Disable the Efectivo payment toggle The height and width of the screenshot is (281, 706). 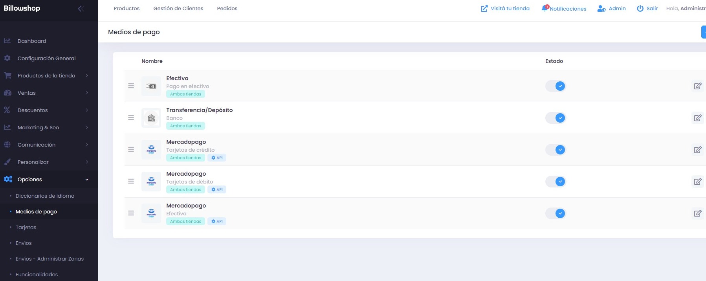pyautogui.click(x=556, y=86)
